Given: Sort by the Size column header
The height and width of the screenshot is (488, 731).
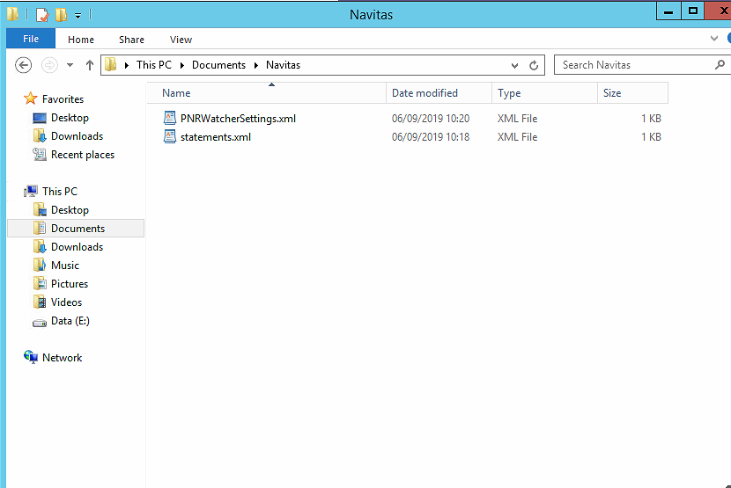Looking at the screenshot, I should 632,92.
